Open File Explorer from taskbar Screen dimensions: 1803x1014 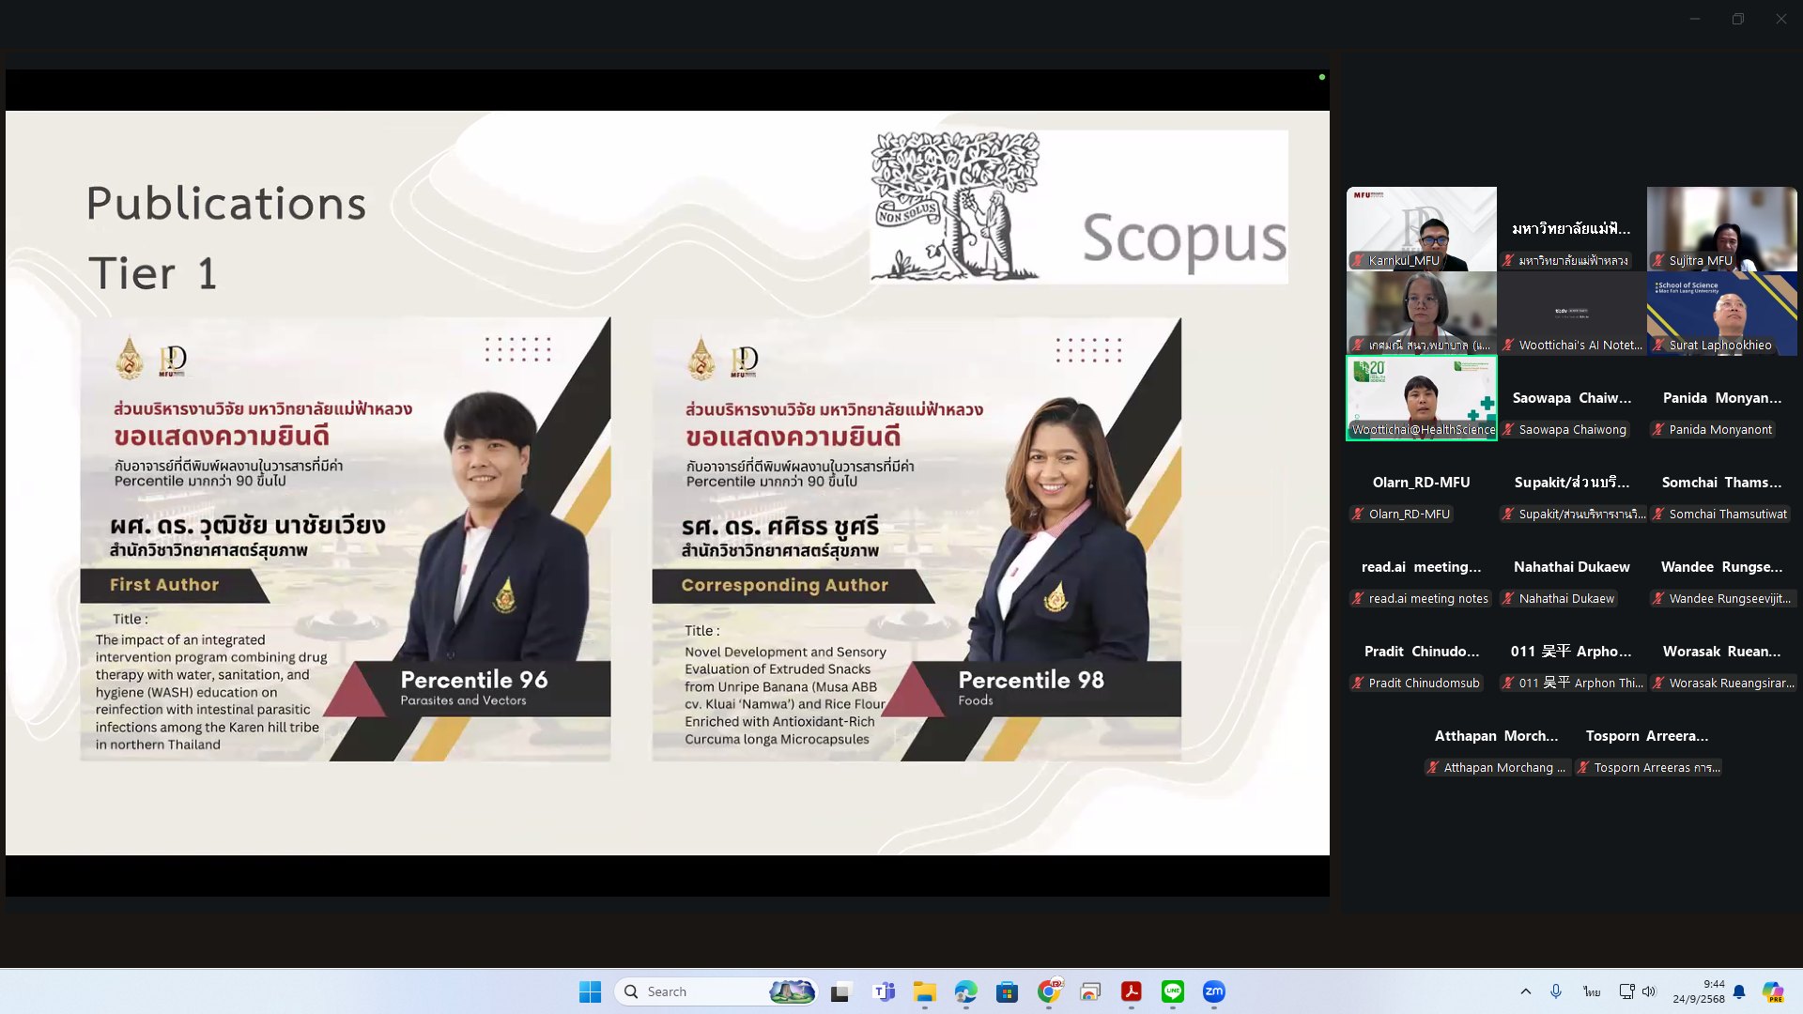(924, 991)
